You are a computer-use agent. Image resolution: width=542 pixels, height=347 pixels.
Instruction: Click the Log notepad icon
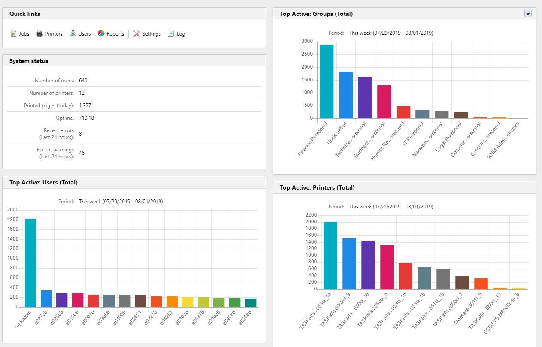[171, 33]
